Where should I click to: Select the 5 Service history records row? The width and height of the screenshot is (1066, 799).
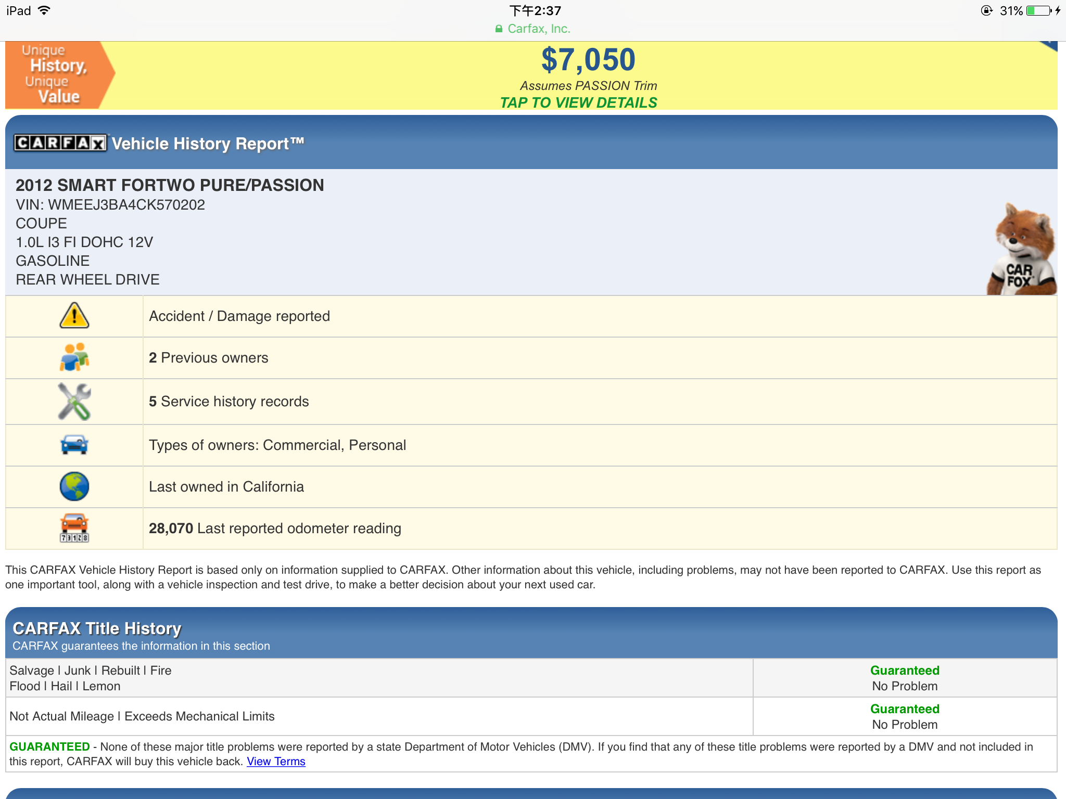[229, 401]
